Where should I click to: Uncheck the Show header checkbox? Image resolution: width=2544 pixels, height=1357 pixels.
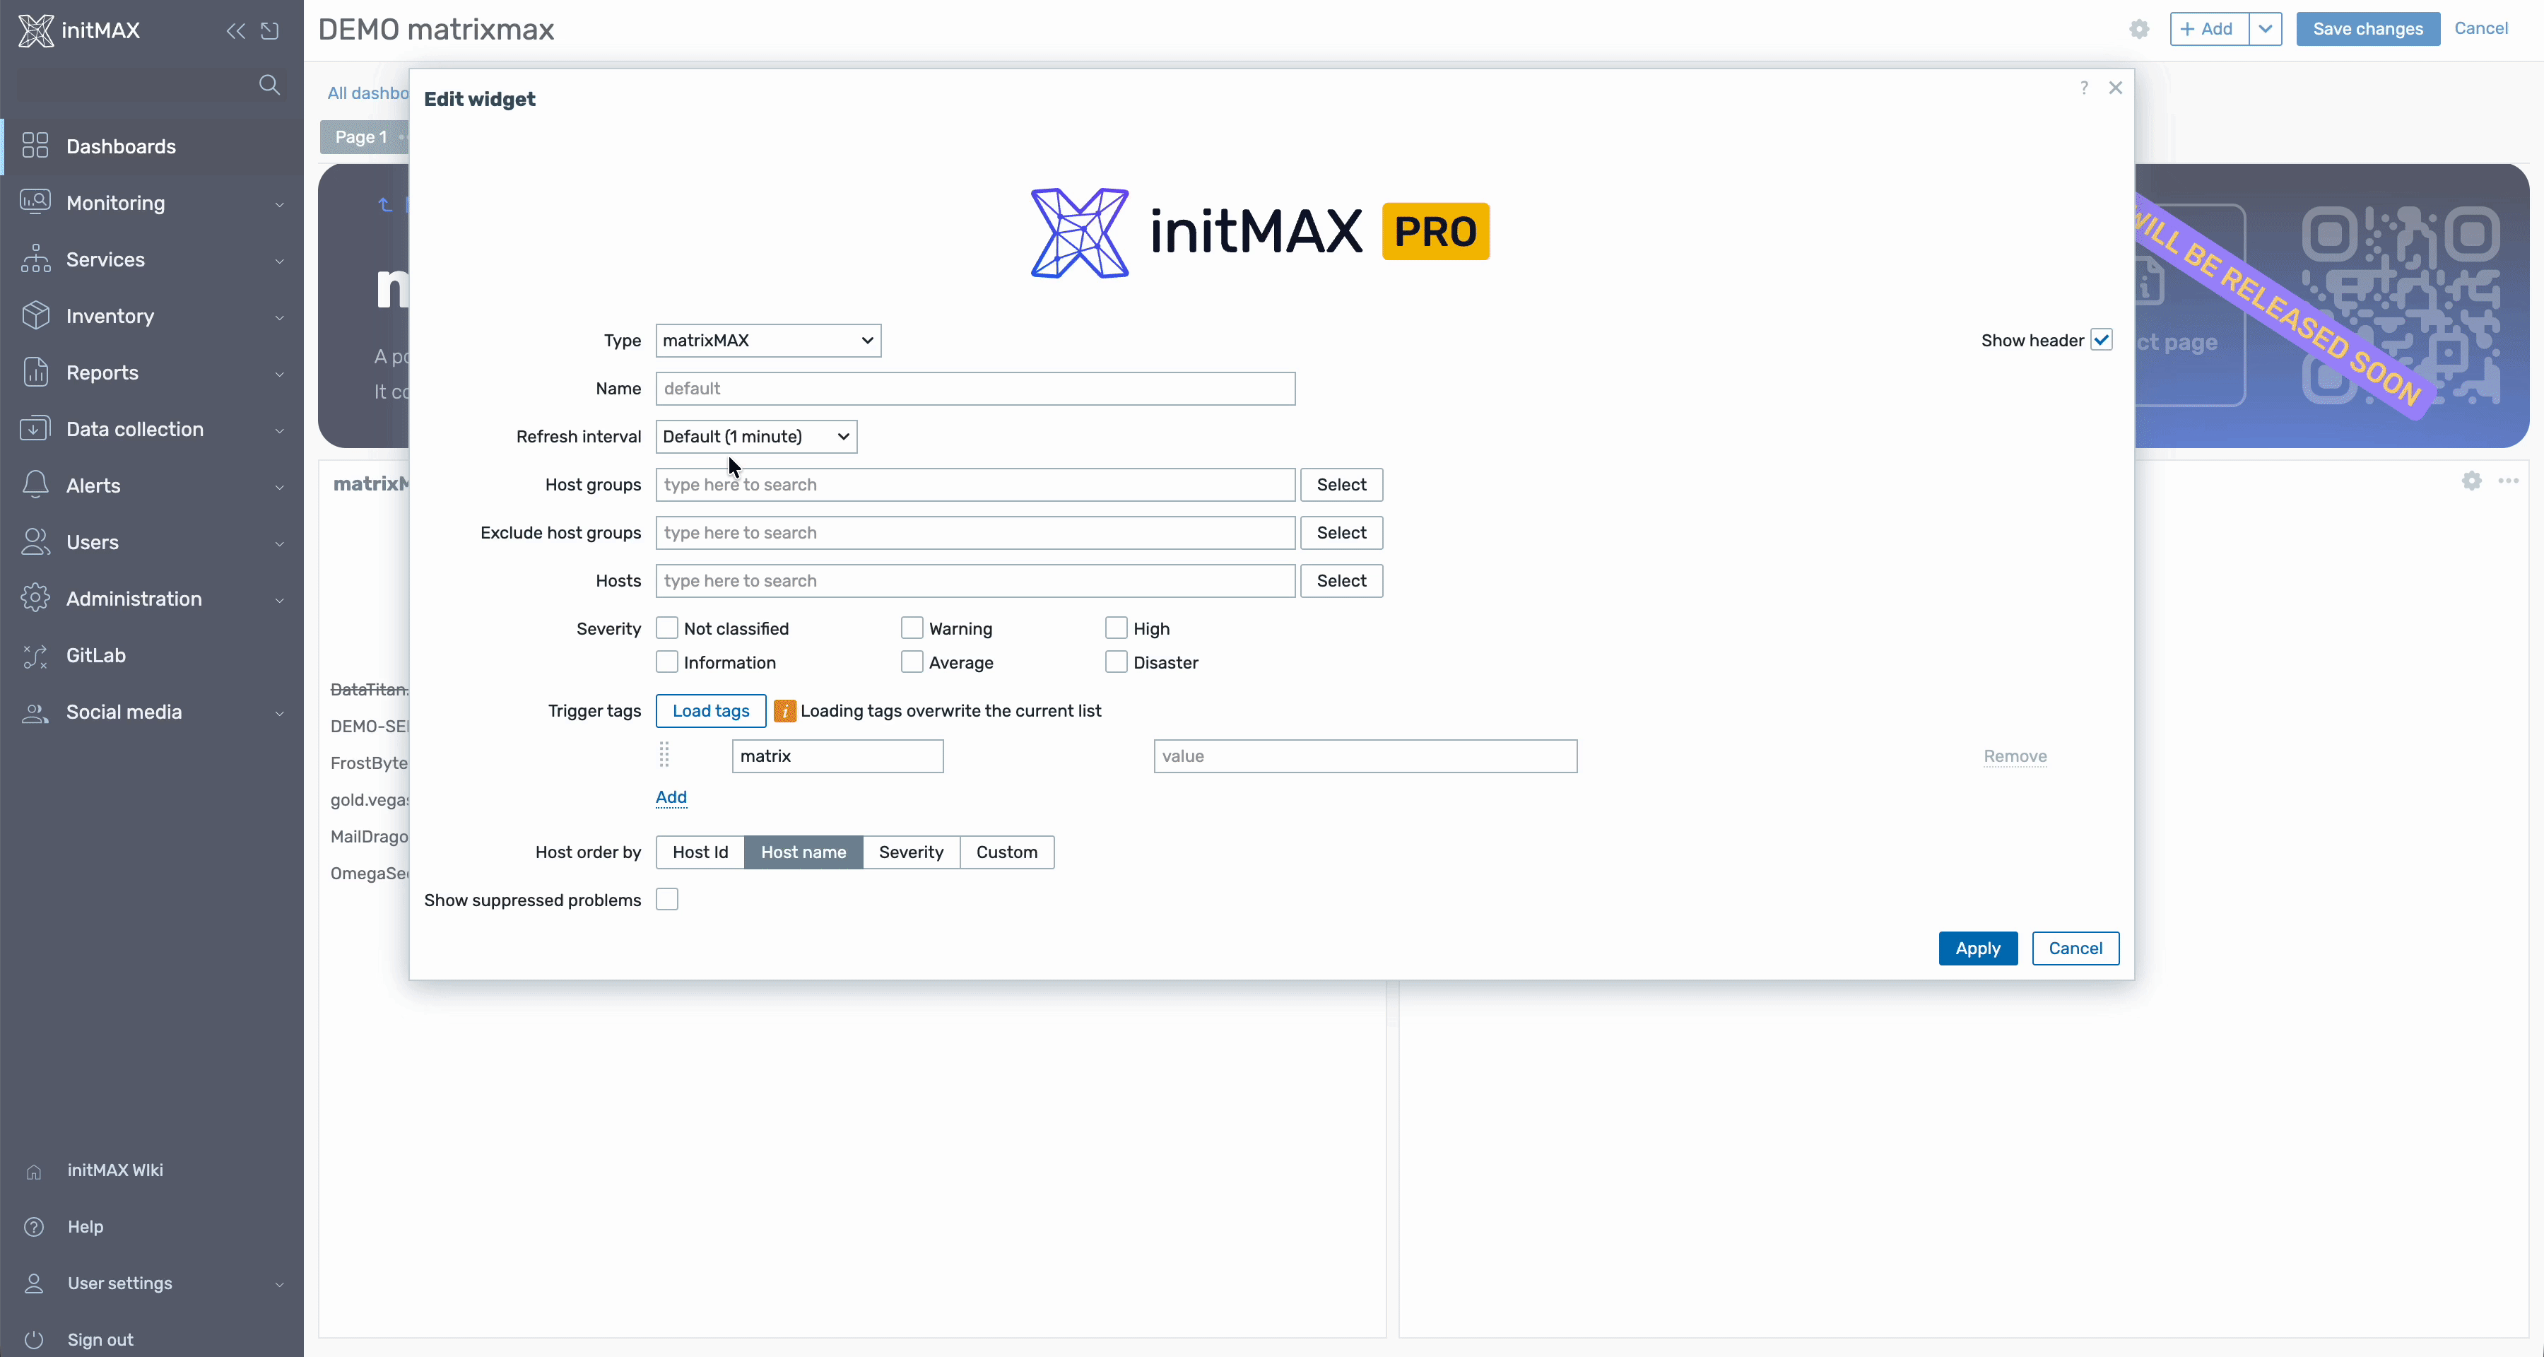pos(2102,340)
